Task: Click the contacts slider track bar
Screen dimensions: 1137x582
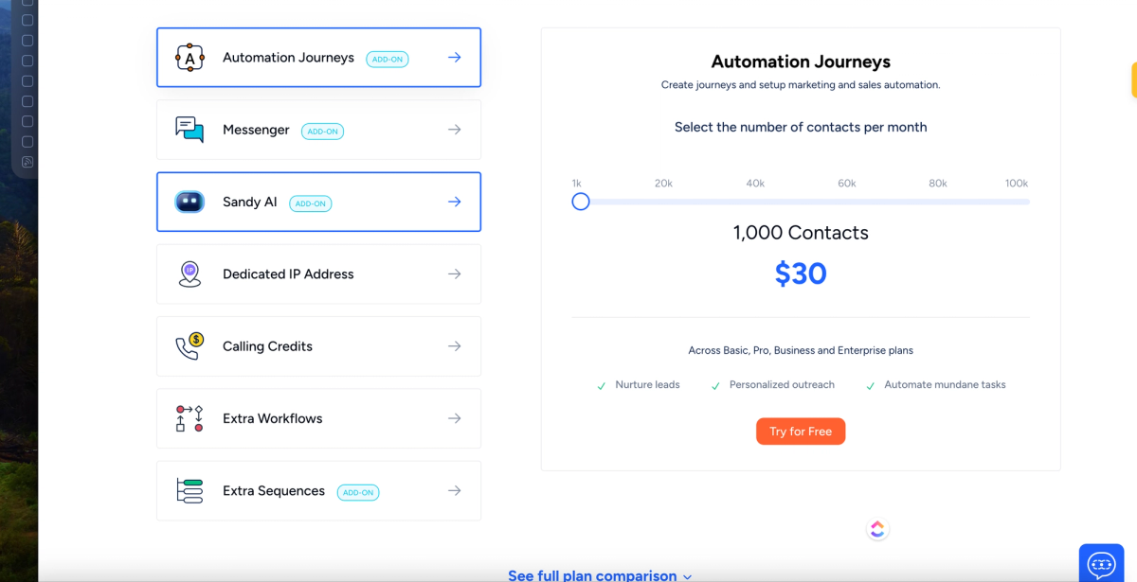Action: click(x=801, y=202)
